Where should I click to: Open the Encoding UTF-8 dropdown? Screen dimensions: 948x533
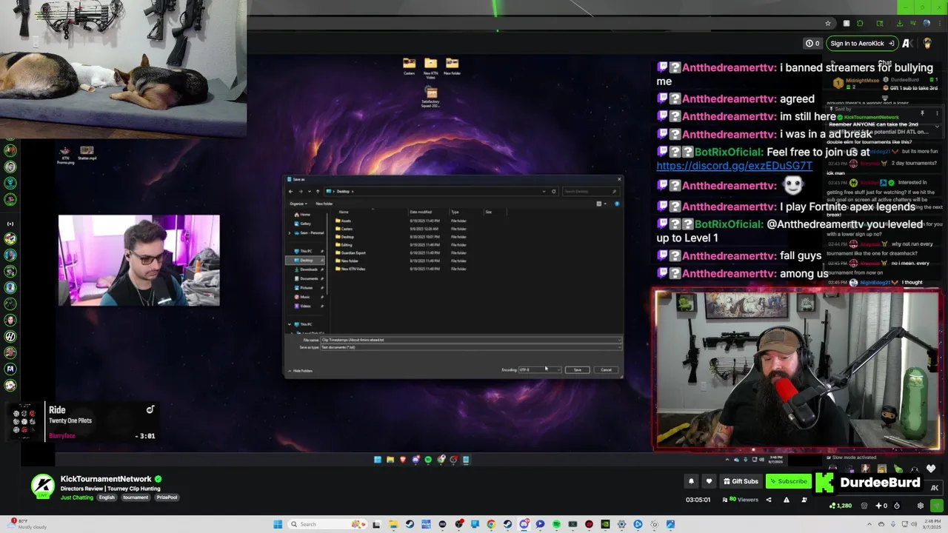(540, 369)
